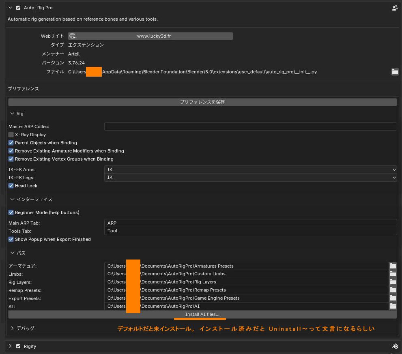
Task: Browse folder for Remap Presets path
Action: click(x=393, y=290)
